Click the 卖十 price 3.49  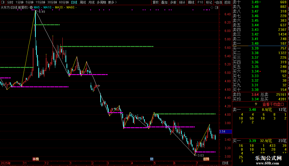pyautogui.click(x=255, y=2)
